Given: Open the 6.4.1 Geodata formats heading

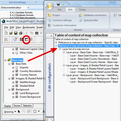Looking at the screenshot, I should pyautogui.click(x=21, y=12).
